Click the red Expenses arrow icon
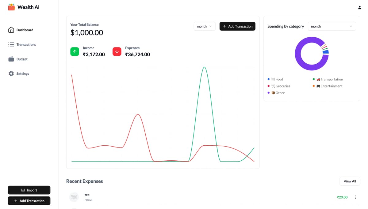The width and height of the screenshot is (368, 209). click(117, 52)
